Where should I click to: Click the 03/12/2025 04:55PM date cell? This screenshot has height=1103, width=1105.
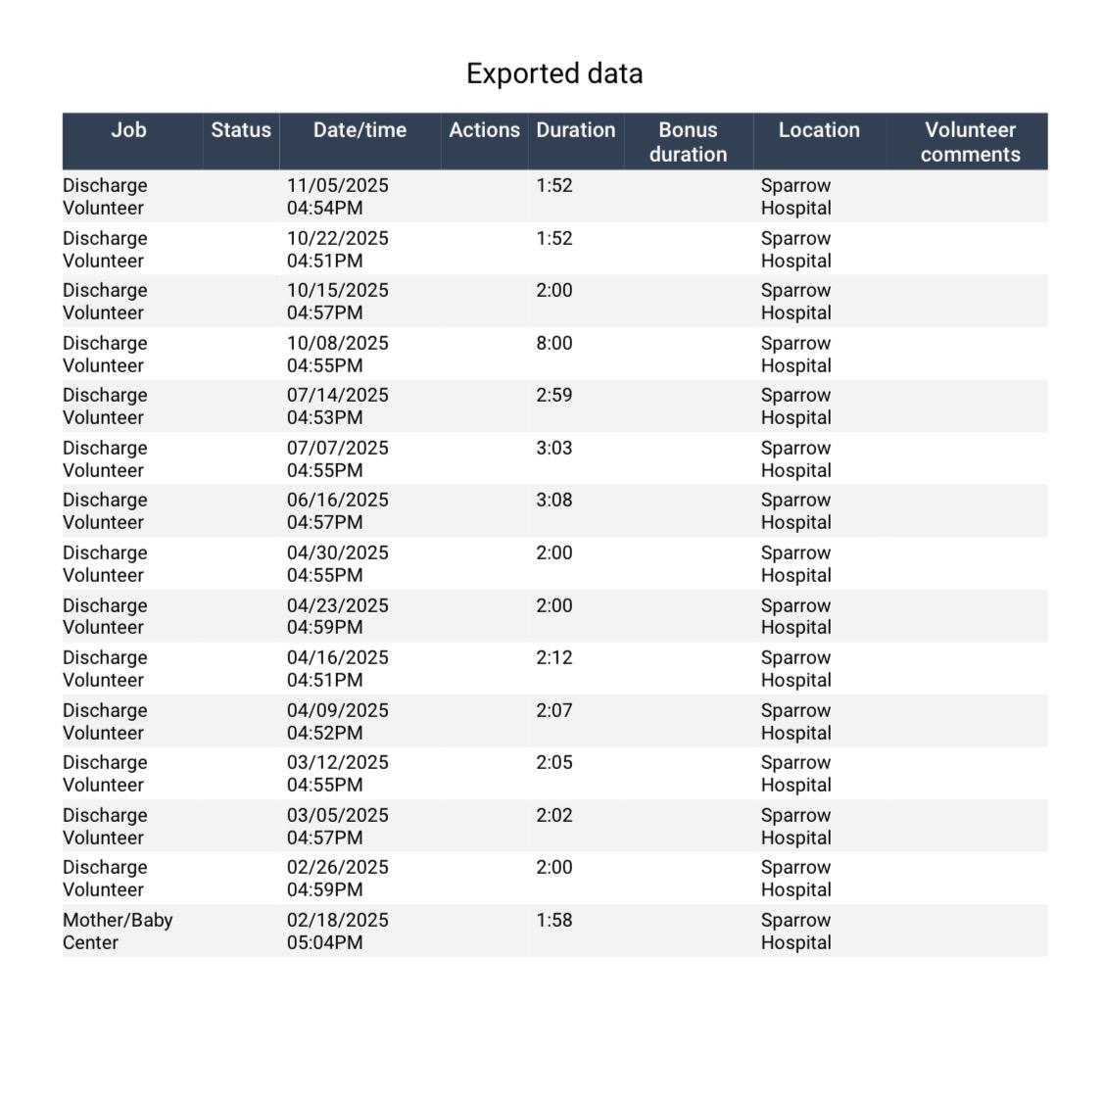coord(338,773)
